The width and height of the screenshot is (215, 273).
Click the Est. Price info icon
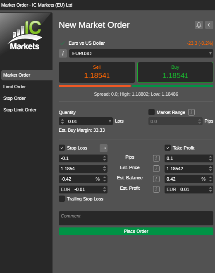pos(156,169)
